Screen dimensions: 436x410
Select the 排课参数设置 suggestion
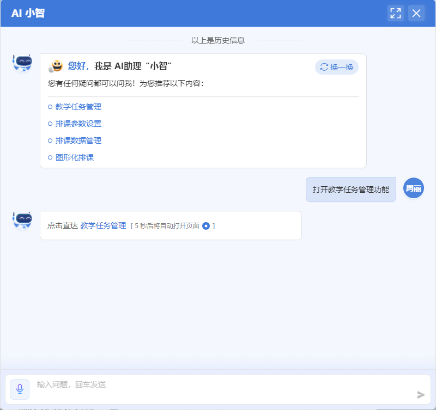coord(78,124)
